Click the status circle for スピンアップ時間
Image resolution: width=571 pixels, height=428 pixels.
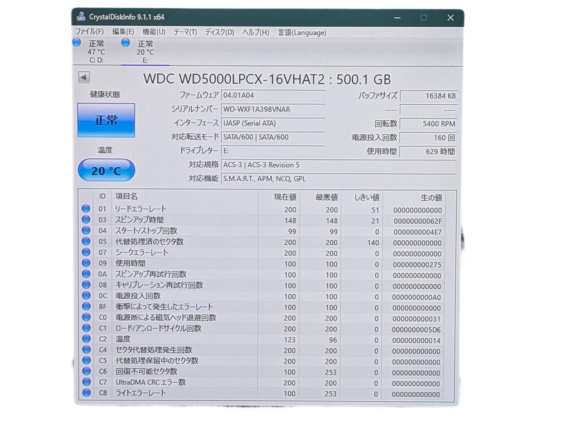pyautogui.click(x=85, y=220)
